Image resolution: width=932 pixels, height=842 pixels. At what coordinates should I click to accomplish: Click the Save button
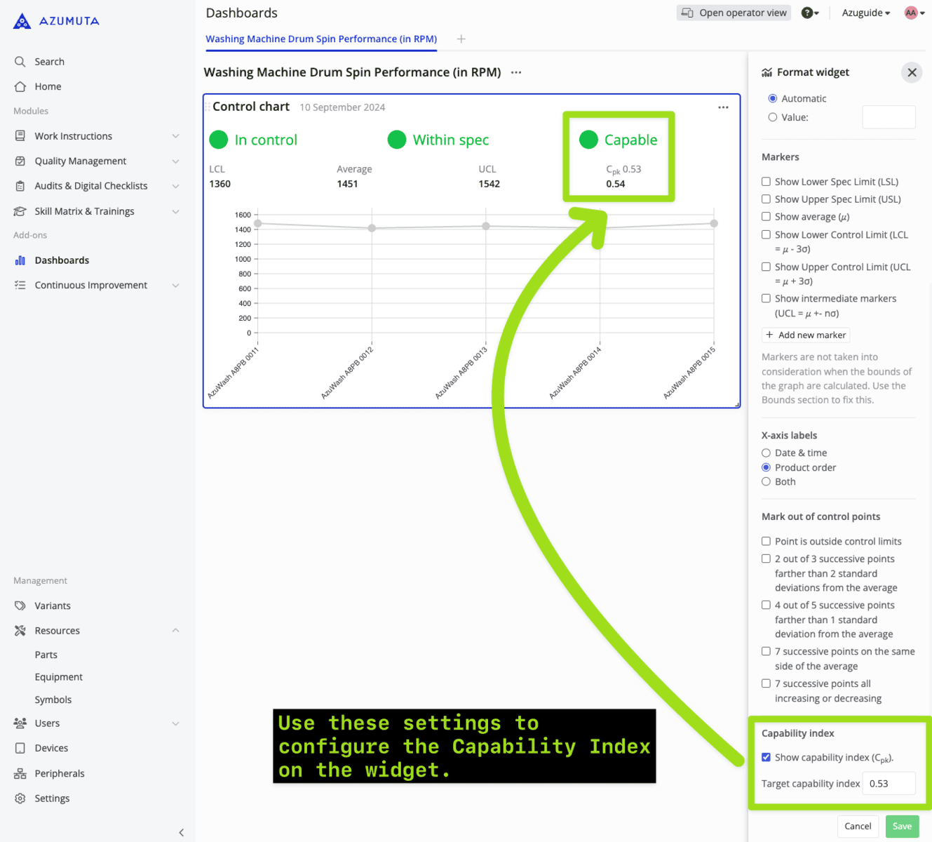pos(902,826)
